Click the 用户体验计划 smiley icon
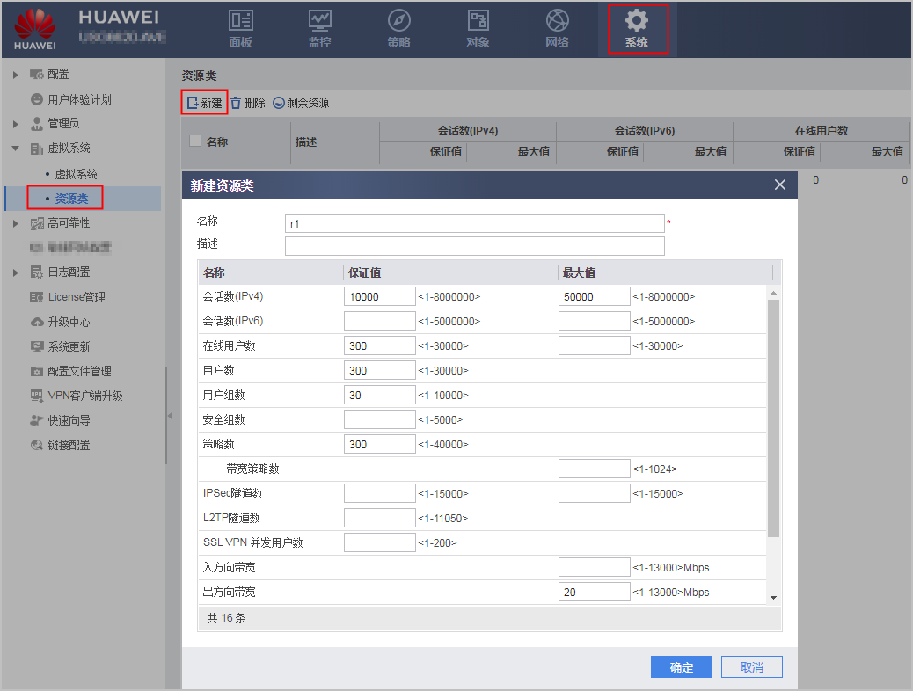Image resolution: width=913 pixels, height=691 pixels. tap(37, 99)
